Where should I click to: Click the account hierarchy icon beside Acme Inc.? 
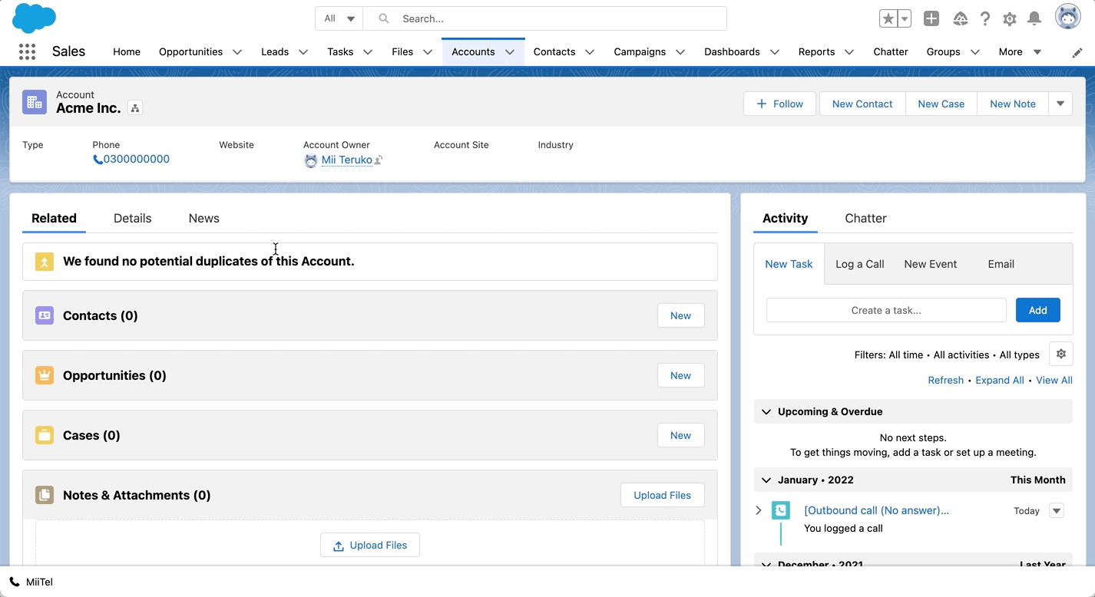(135, 108)
